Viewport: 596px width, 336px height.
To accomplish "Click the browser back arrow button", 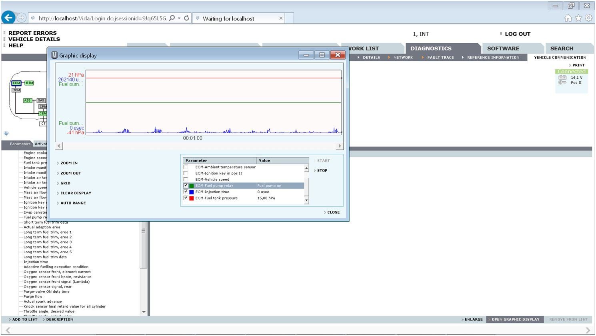I will coord(8,18).
